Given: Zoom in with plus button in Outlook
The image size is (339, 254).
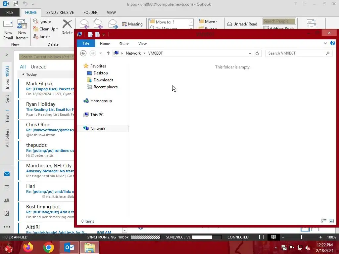Looking at the screenshot, I should coord(320,237).
